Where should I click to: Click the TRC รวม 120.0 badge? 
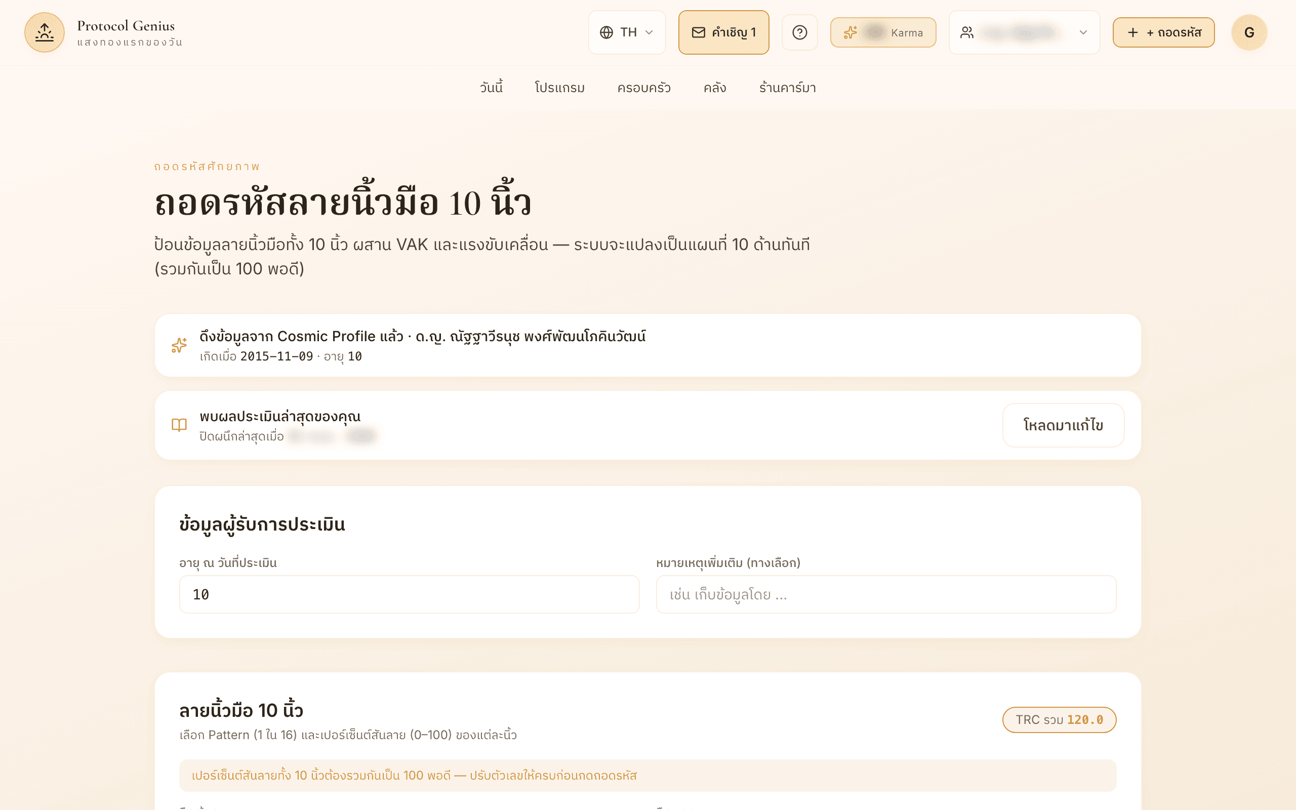[1059, 719]
